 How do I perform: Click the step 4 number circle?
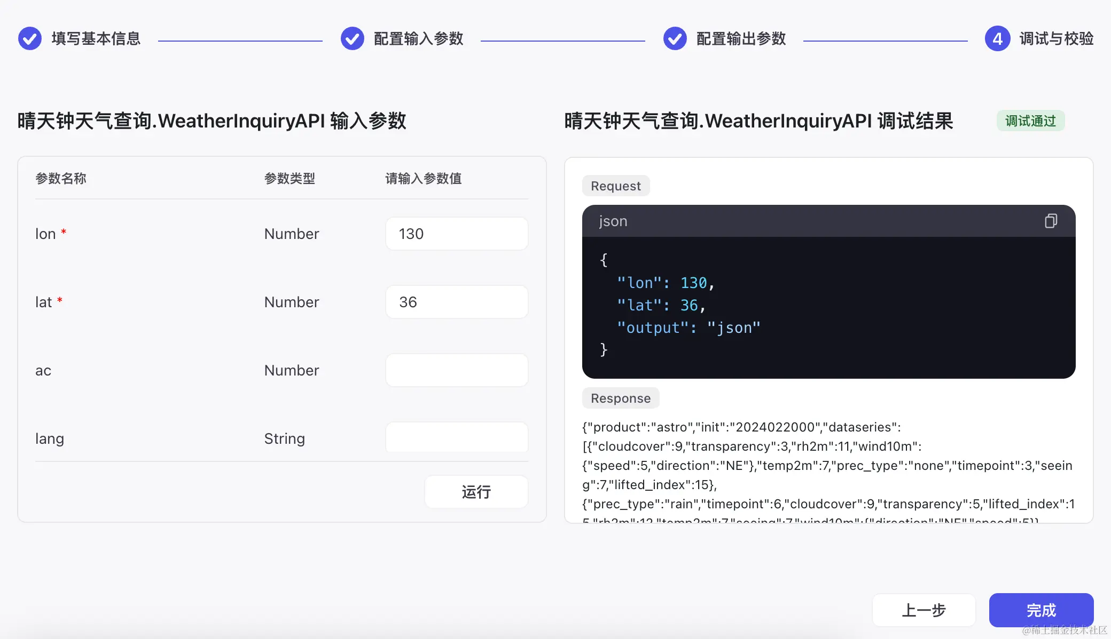pos(997,38)
